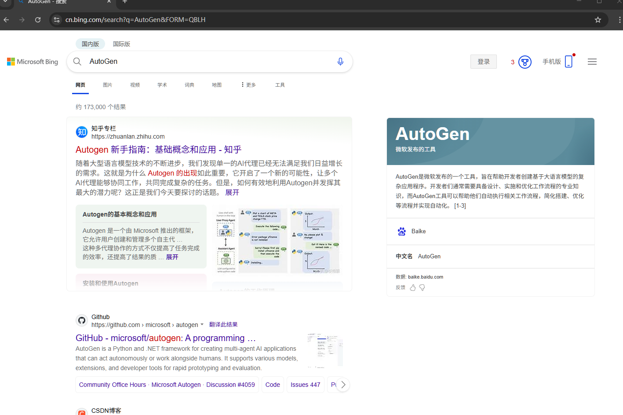
Task: Give thumbs up feedback on knowledge panel
Action: [412, 287]
